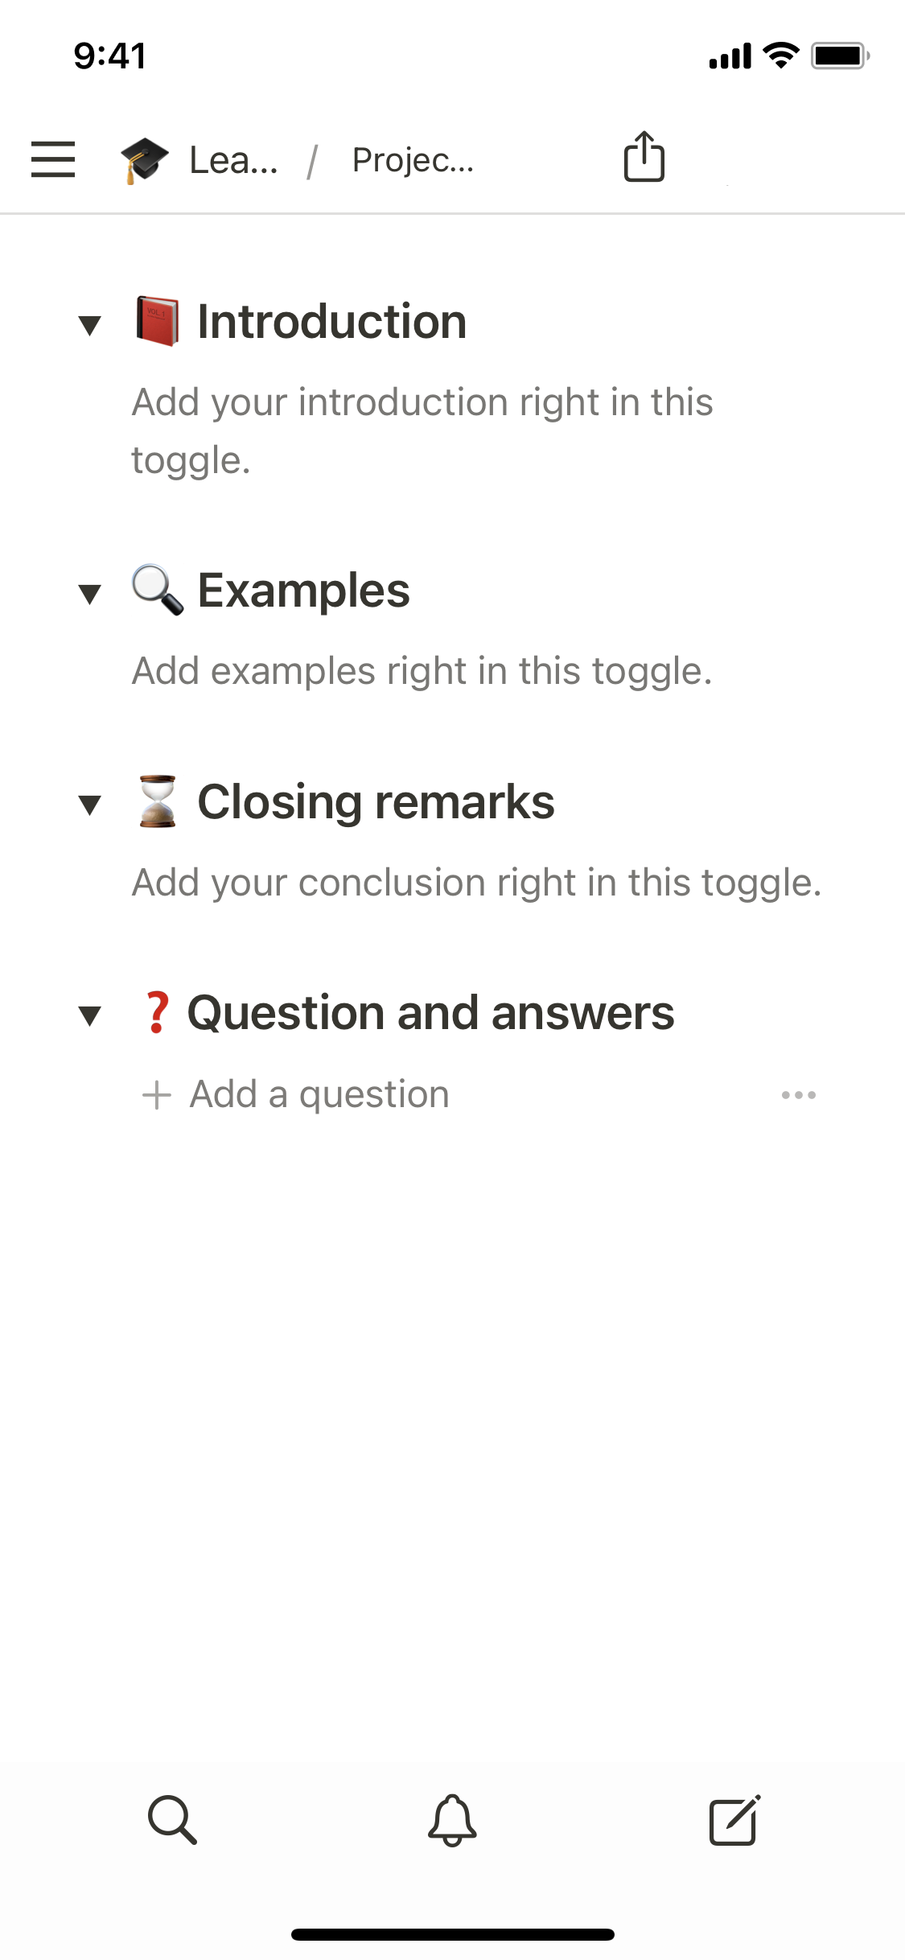
Task: Select the Projec... breadcrumb item
Action: click(x=413, y=160)
